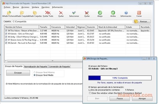Uncheck 06 Unity file checkbox
The height and width of the screenshot is (104, 159).
tap(6, 37)
